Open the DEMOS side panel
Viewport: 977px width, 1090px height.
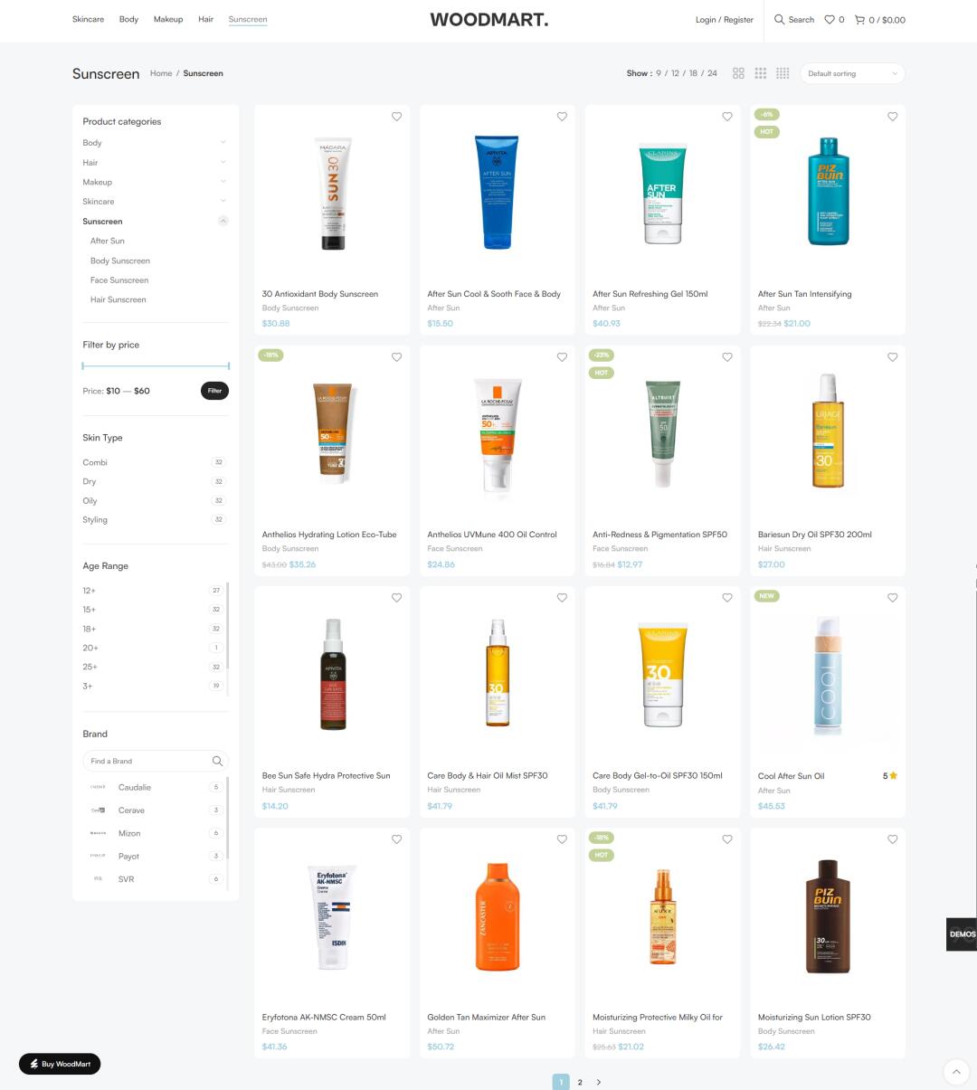962,934
